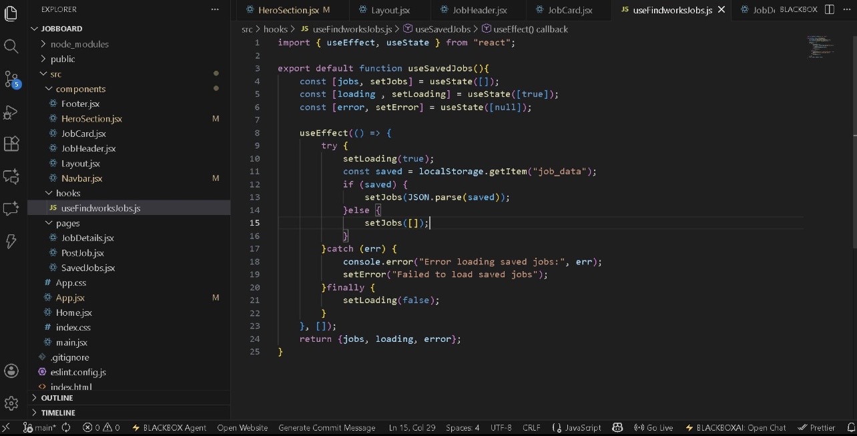Click the Copilot icon in status bar
The width and height of the screenshot is (857, 436).
coord(617,427)
